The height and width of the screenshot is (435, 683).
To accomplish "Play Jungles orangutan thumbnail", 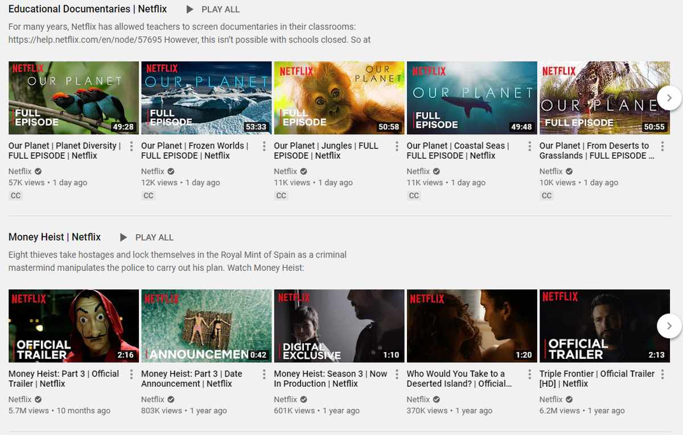I will coord(339,98).
